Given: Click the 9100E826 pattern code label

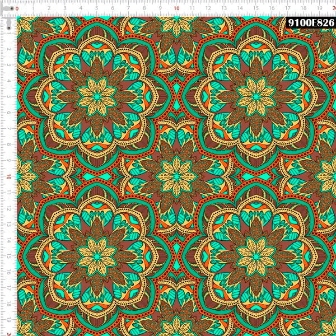Looking at the screenshot, I should tap(310, 22).
